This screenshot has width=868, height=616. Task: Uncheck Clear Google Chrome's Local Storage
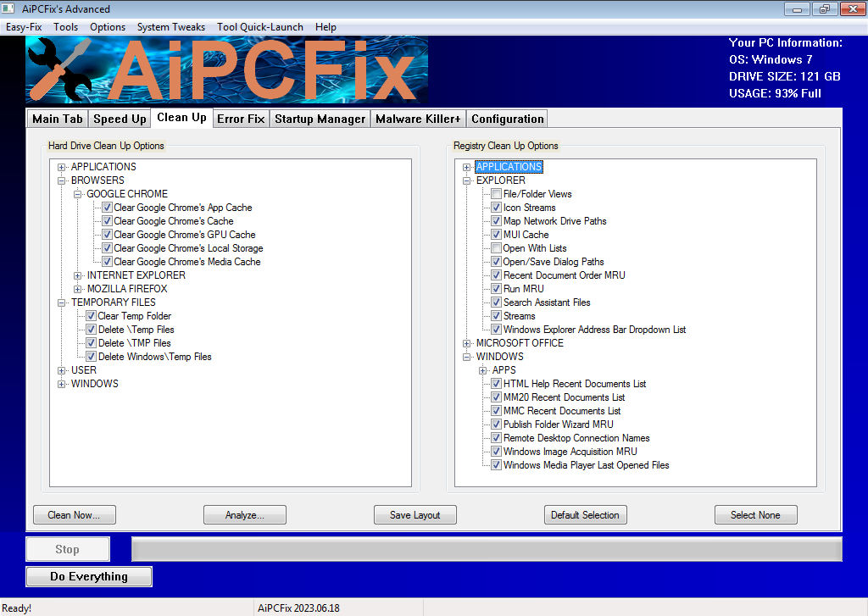click(108, 248)
